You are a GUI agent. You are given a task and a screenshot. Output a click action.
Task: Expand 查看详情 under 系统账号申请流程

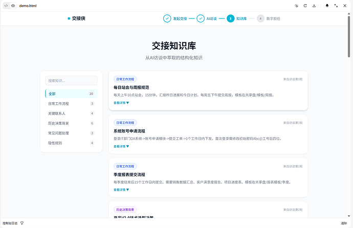tap(121, 146)
